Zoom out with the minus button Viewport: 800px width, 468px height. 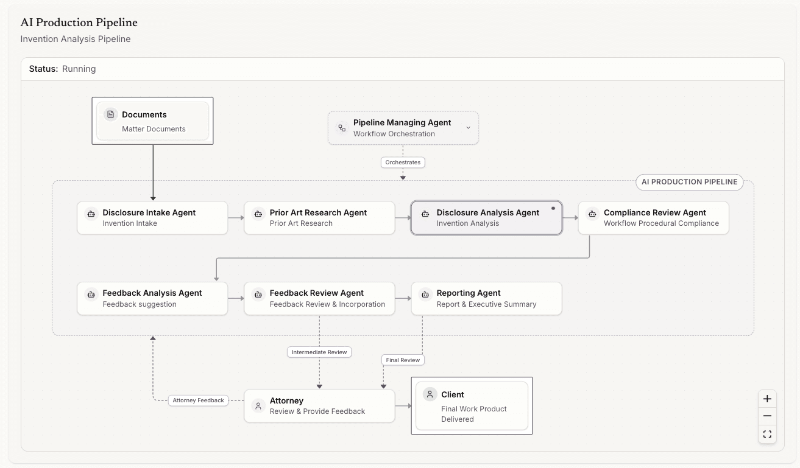(x=767, y=416)
